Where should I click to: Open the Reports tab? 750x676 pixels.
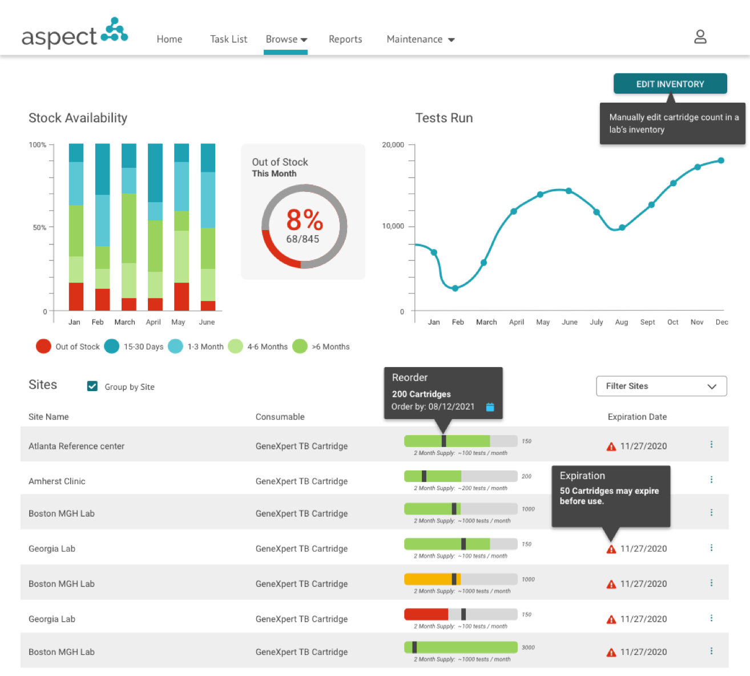point(345,39)
